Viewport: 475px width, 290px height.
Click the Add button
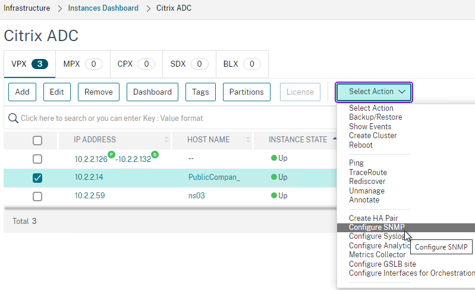pyautogui.click(x=22, y=92)
